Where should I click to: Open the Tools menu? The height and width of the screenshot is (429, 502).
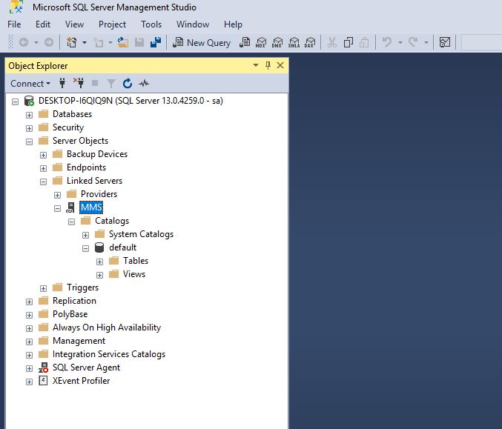[151, 24]
